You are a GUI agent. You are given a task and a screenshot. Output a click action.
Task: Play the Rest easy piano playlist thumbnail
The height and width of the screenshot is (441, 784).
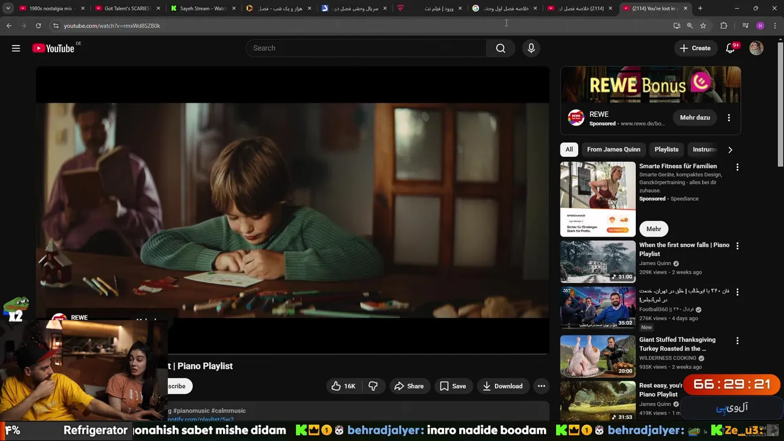(x=598, y=401)
